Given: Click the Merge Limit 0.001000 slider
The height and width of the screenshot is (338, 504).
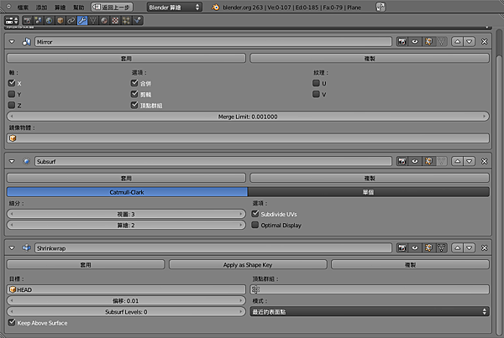Looking at the screenshot, I should pyautogui.click(x=248, y=117).
